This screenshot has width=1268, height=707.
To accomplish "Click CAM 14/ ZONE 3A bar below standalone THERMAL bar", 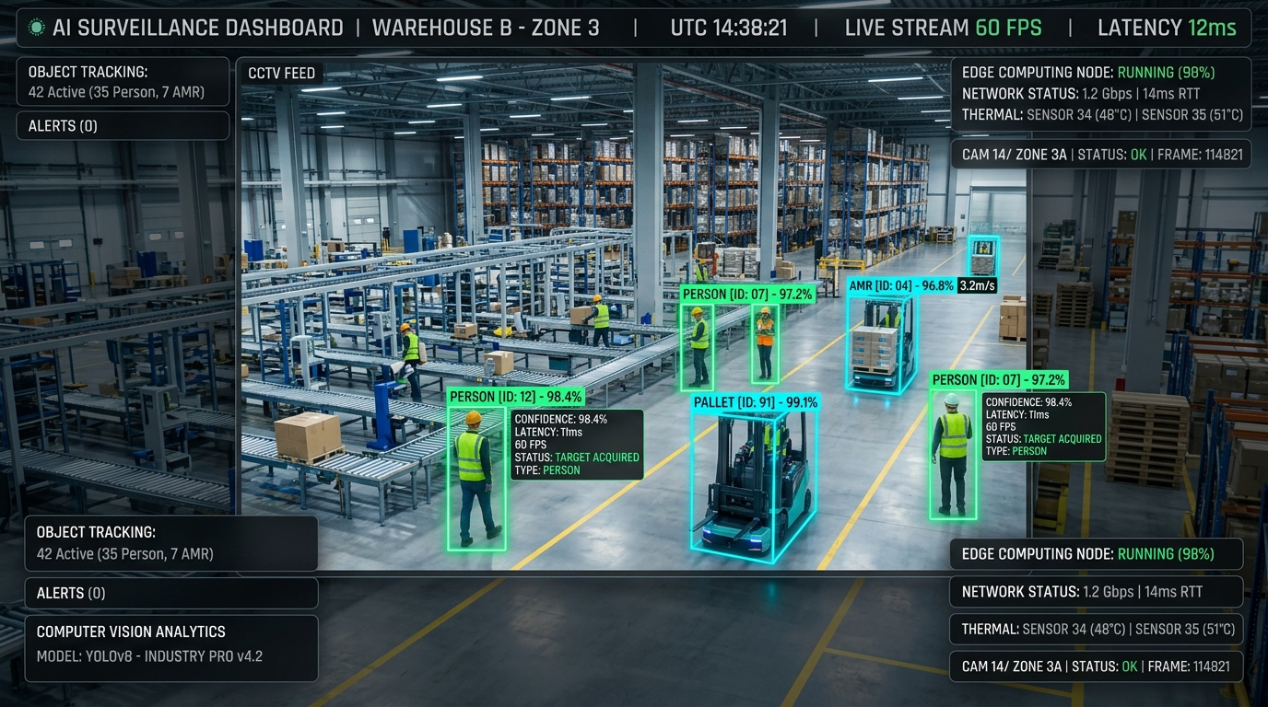I will pos(1096,666).
